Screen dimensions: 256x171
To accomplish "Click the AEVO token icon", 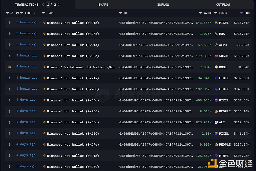I will click(216, 45).
